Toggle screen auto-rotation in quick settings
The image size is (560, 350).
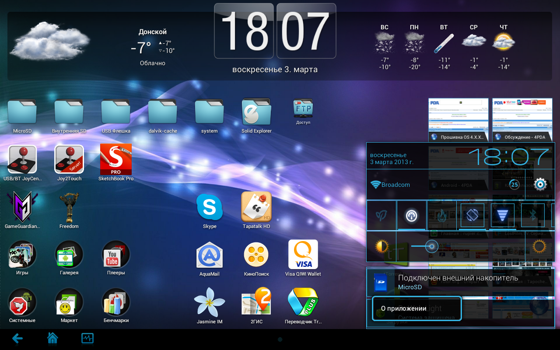[x=472, y=215]
